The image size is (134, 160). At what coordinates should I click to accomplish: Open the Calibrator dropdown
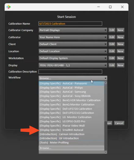tap(73, 37)
